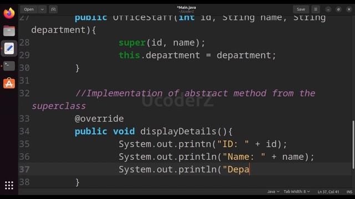Save the Main.java file
Screen dimensions: 355x199
tap(301, 9)
